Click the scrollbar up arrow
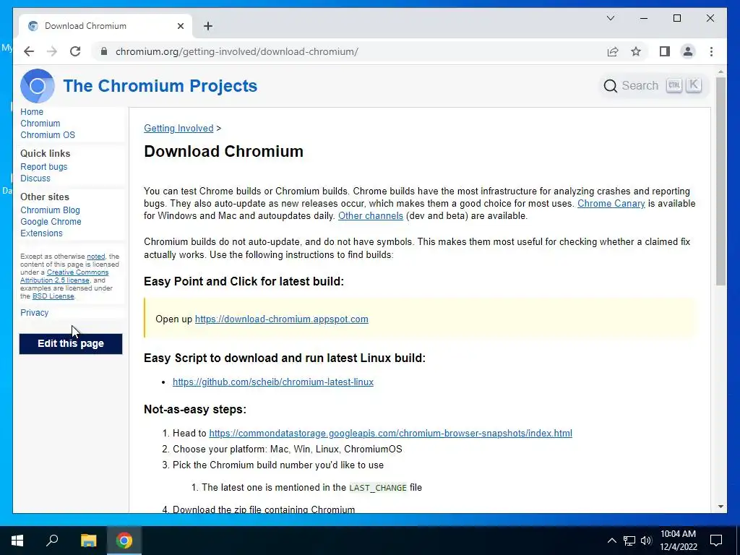Screen dimensions: 740x555 coord(720,72)
